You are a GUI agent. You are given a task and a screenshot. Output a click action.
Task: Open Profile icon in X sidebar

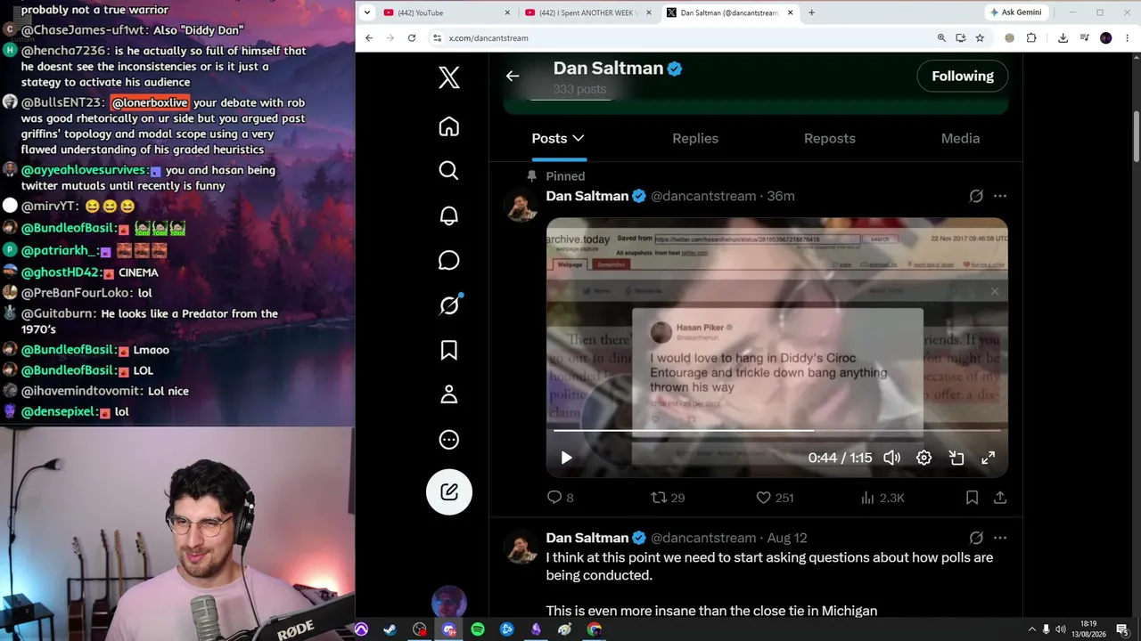(x=449, y=394)
